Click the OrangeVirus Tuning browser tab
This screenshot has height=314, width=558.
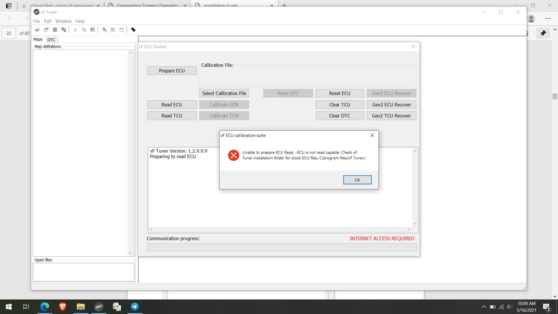pos(147,5)
